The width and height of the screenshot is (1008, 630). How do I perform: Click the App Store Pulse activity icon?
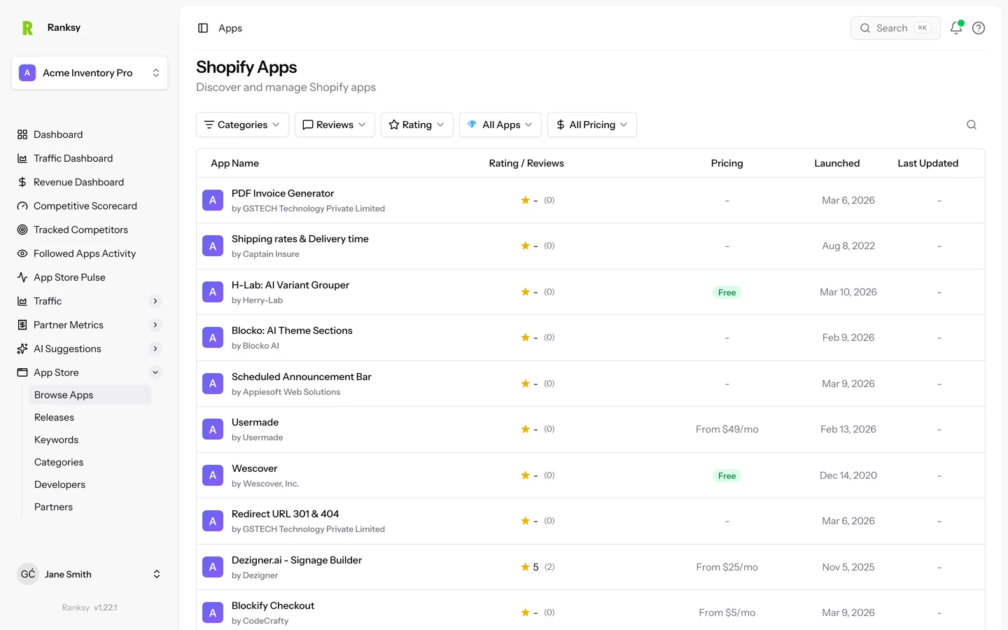pyautogui.click(x=22, y=277)
